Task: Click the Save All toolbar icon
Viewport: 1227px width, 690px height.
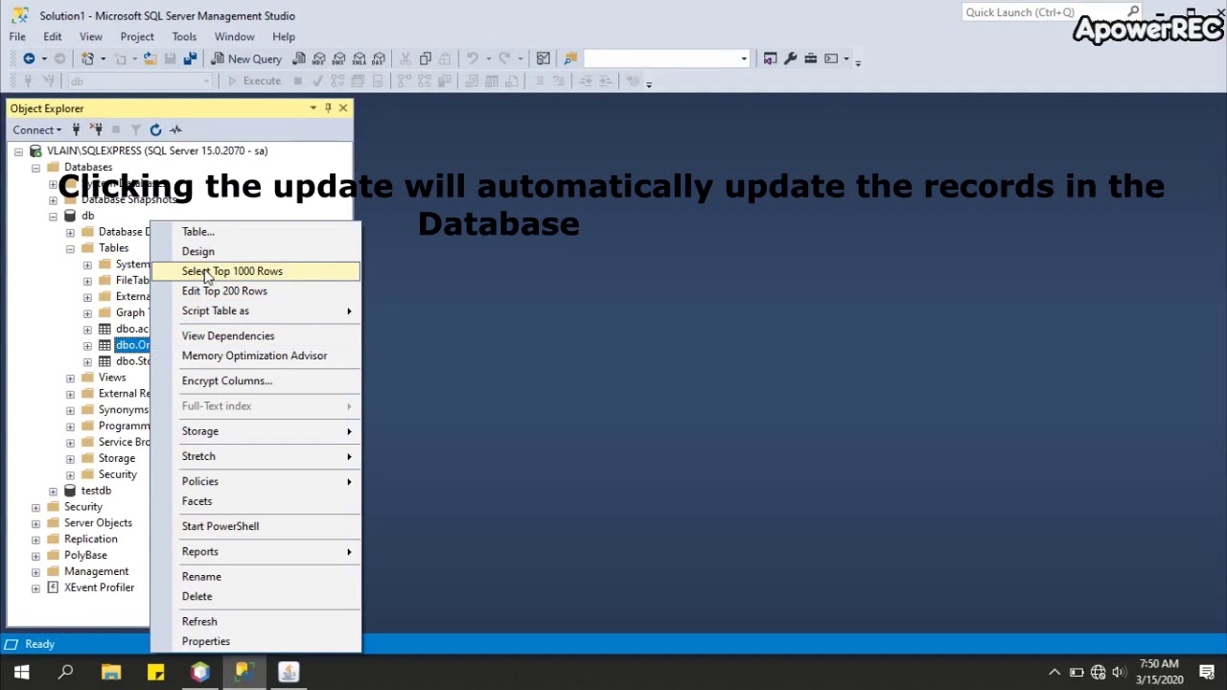Action: pyautogui.click(x=190, y=58)
